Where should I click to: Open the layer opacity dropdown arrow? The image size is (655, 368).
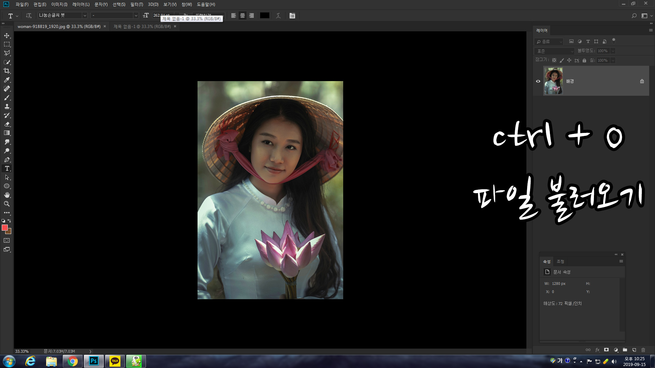613,51
